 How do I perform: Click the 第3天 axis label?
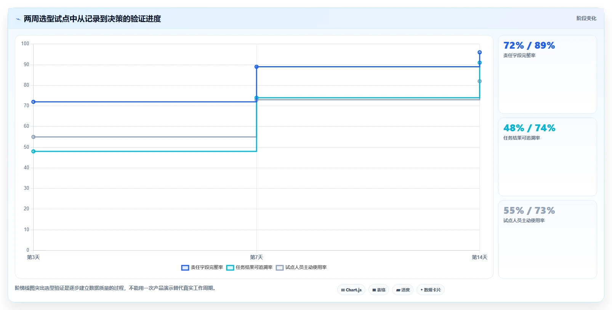tap(34, 258)
